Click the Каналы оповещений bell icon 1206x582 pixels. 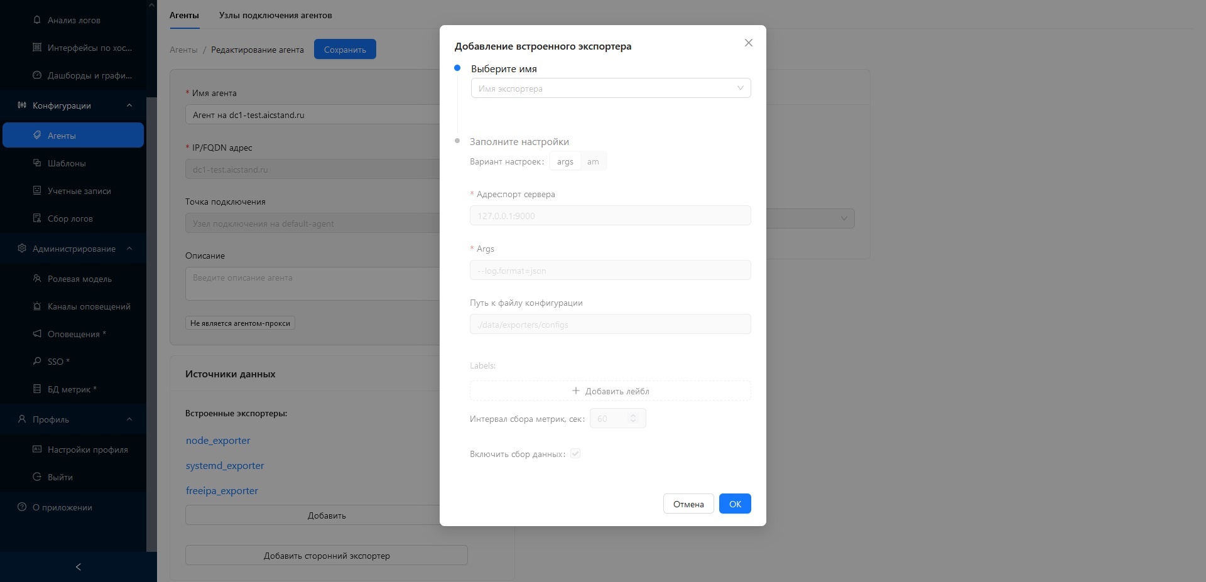[x=37, y=306]
